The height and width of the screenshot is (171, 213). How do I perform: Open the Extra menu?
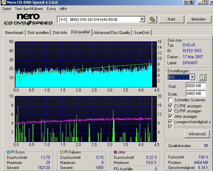click(51, 9)
